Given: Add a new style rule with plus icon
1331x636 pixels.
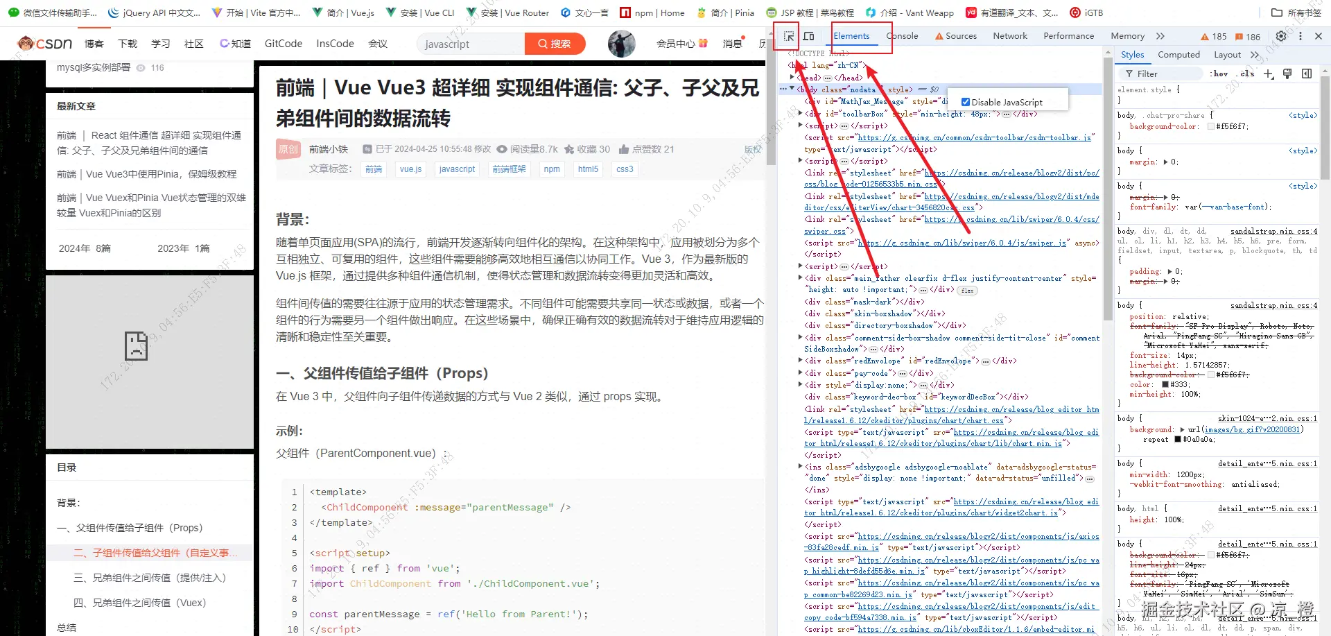Looking at the screenshot, I should click(x=1269, y=74).
